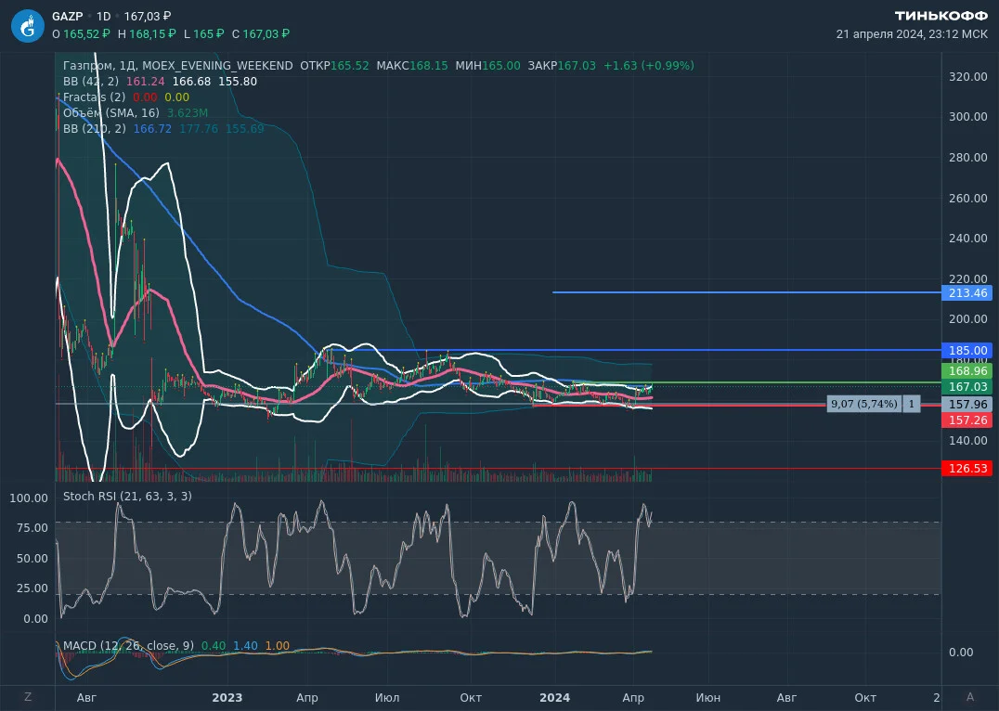999x711 pixels.
Task: Select the 9,07 (5,74%) measurement label
Action: point(864,404)
